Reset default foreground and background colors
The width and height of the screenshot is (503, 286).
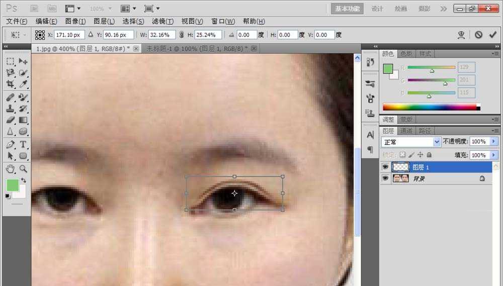pyautogui.click(x=8, y=196)
